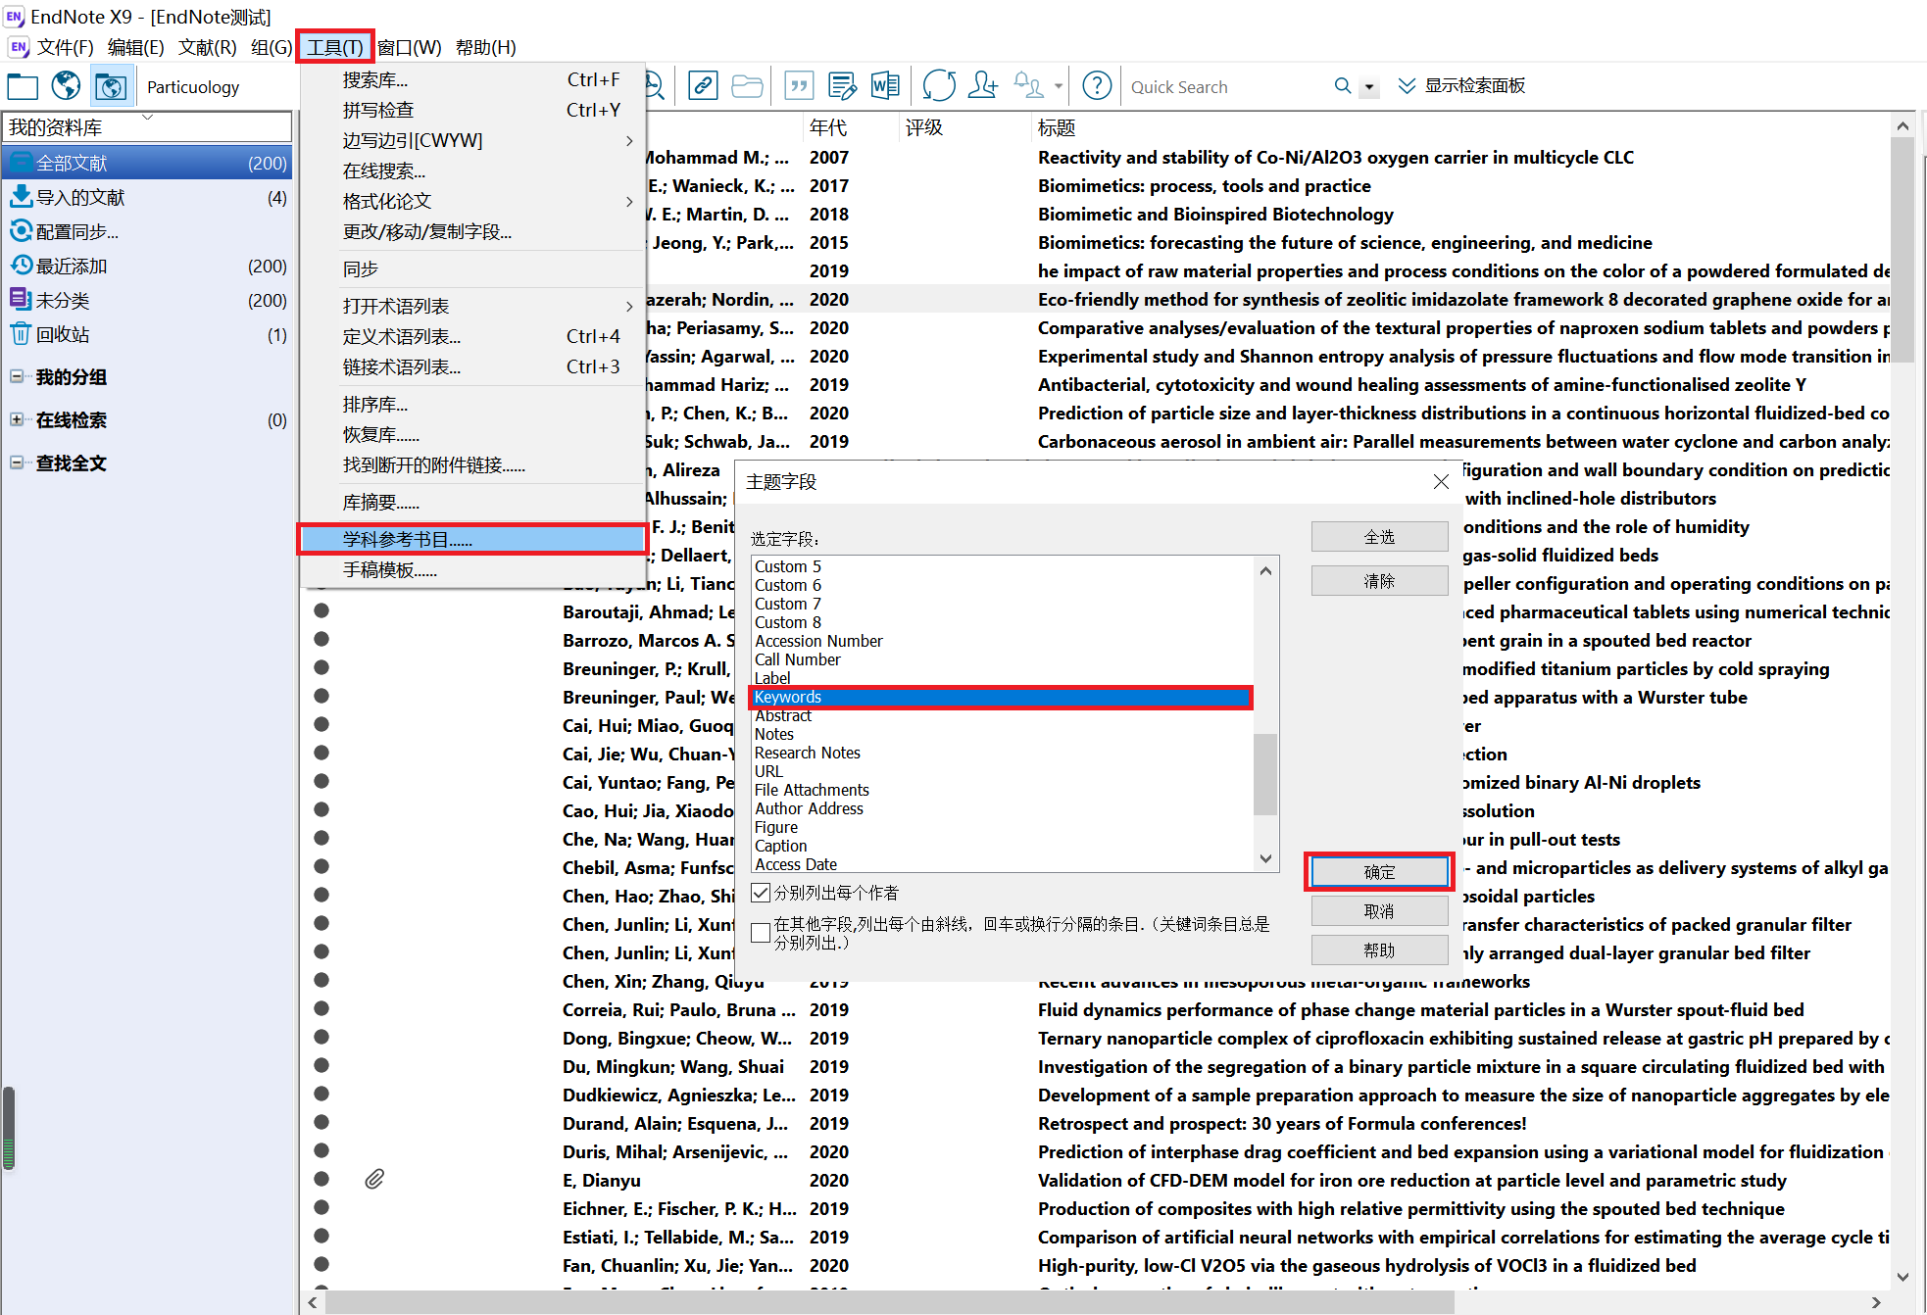Sort by the 年代 column header
Image resolution: width=1927 pixels, height=1315 pixels.
click(x=828, y=127)
